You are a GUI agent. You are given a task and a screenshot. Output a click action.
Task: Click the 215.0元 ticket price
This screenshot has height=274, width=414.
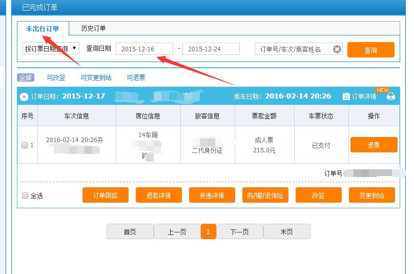[x=264, y=150]
